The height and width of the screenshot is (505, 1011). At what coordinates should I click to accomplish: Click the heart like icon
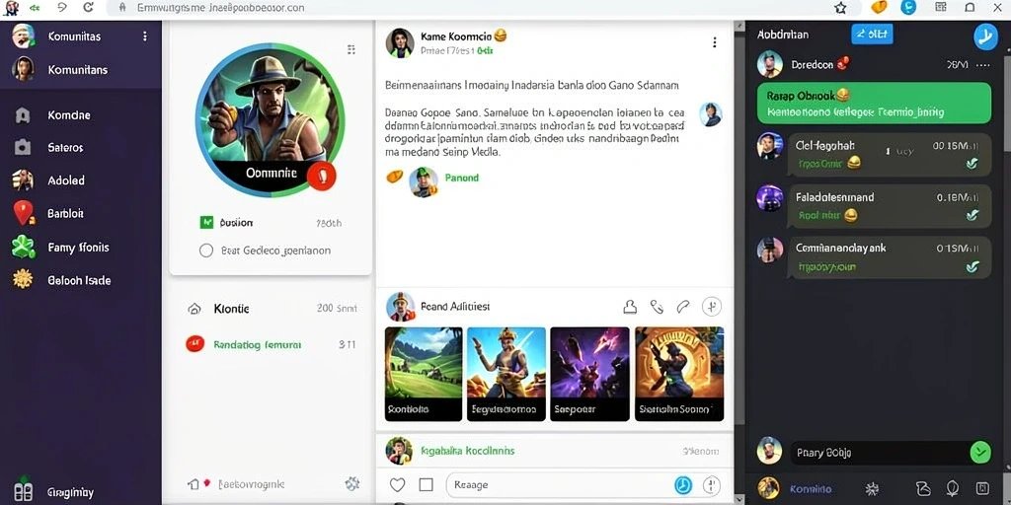[x=398, y=485]
